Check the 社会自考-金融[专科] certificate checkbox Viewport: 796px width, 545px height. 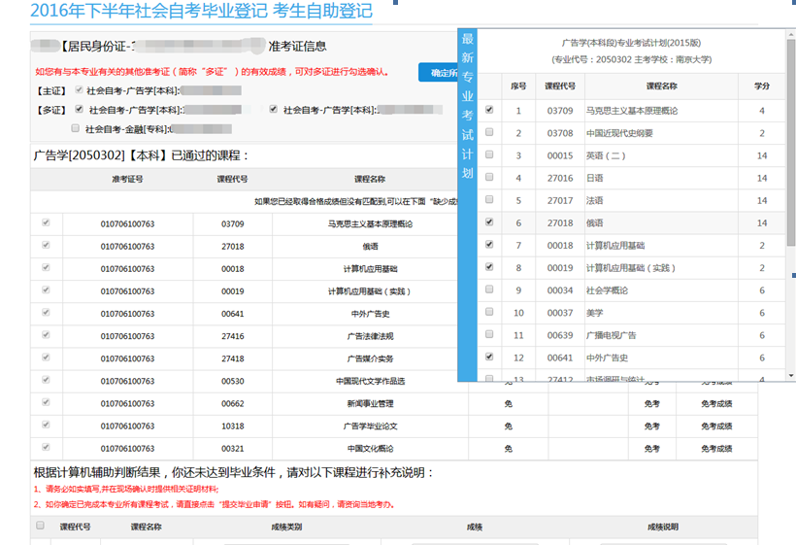coord(75,128)
